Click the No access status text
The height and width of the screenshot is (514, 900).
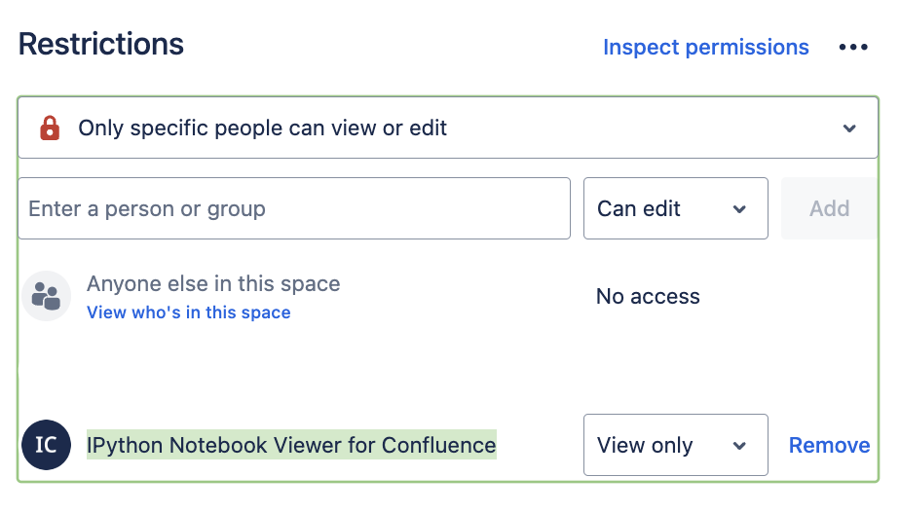(648, 297)
